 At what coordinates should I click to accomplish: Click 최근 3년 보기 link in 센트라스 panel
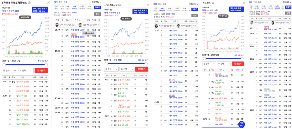tap(239, 55)
